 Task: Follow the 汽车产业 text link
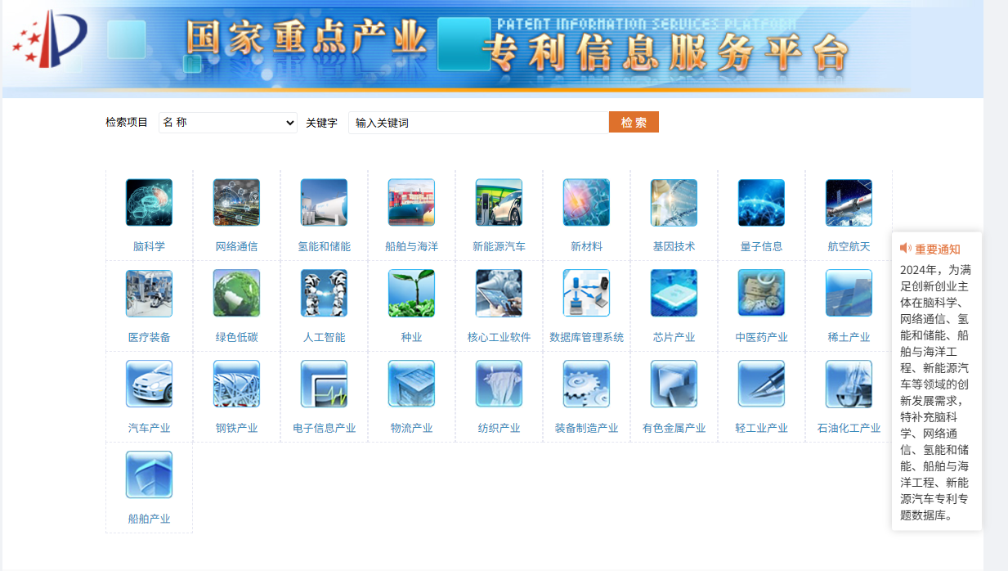pyautogui.click(x=149, y=428)
